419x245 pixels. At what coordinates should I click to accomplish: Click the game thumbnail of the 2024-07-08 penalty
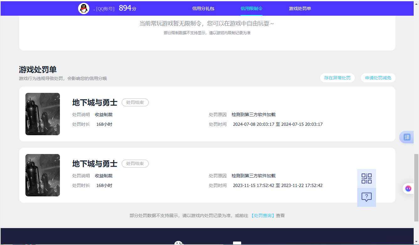click(43, 114)
